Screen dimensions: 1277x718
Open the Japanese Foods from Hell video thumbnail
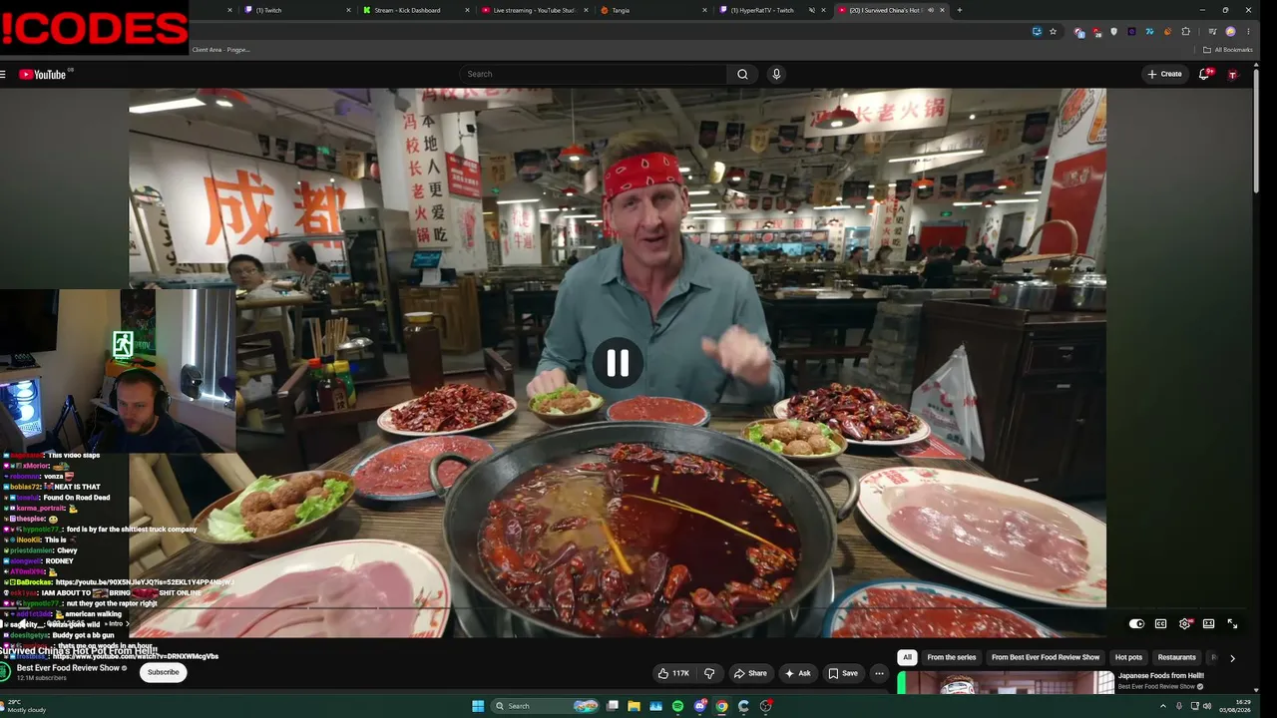pyautogui.click(x=1006, y=682)
